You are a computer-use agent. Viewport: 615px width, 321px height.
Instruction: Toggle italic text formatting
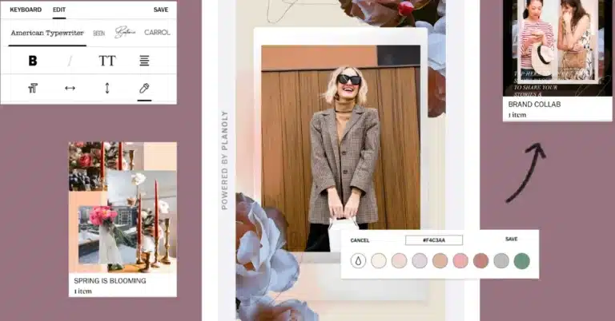[70, 61]
